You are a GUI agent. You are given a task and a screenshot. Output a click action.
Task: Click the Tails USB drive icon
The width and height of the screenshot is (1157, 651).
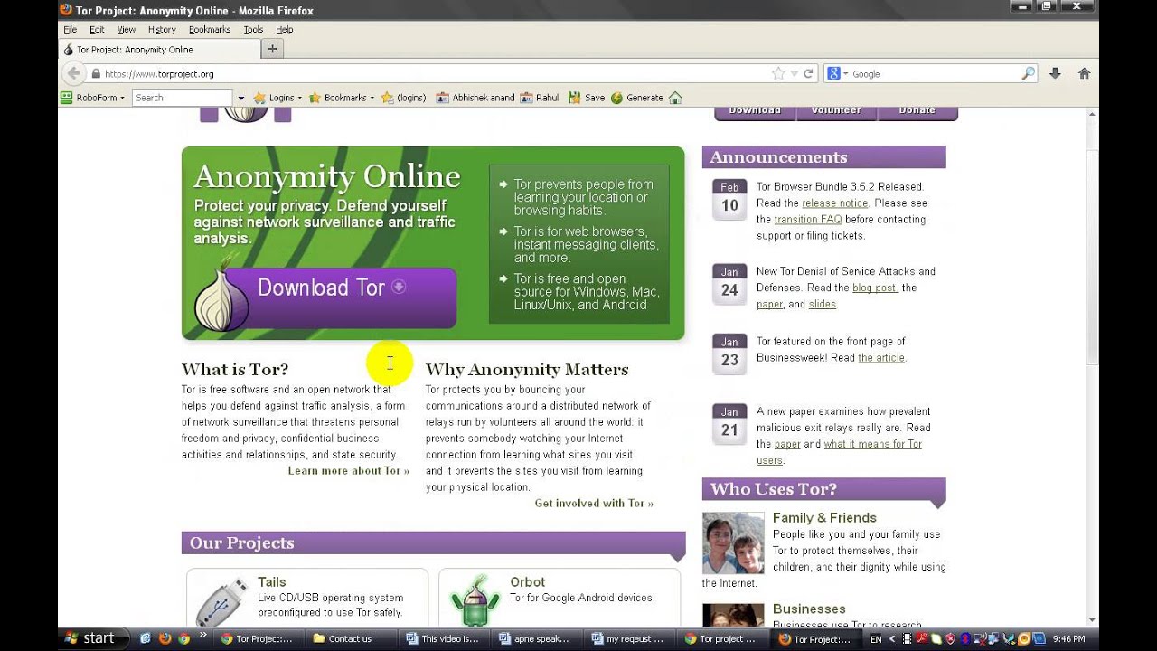click(221, 601)
